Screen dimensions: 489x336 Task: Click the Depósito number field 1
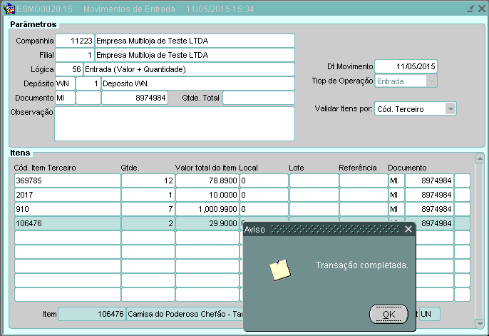tap(88, 83)
